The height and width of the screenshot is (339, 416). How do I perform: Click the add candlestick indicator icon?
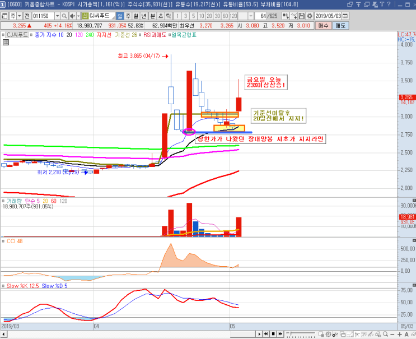[x=286, y=16]
